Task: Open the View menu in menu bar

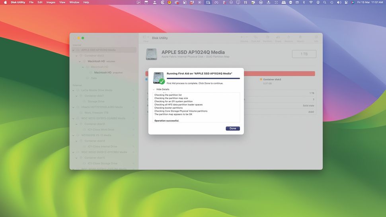Action: click(62, 2)
